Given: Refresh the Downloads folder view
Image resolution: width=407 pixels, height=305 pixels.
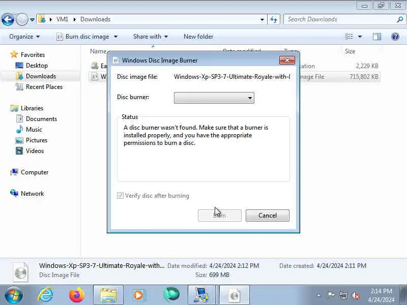Looking at the screenshot, I should pos(274,19).
